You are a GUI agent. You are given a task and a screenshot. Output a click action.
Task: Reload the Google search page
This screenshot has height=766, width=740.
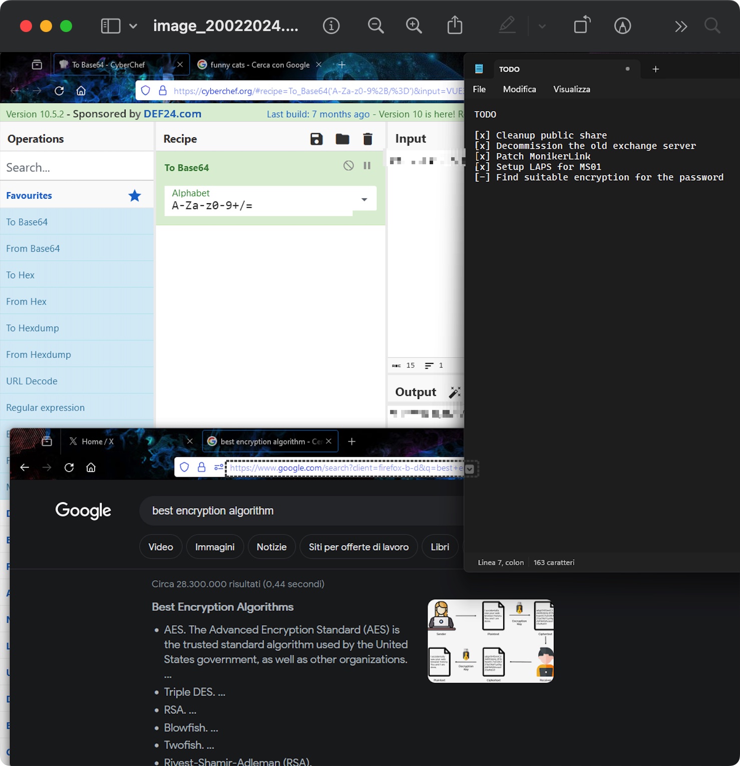click(69, 467)
